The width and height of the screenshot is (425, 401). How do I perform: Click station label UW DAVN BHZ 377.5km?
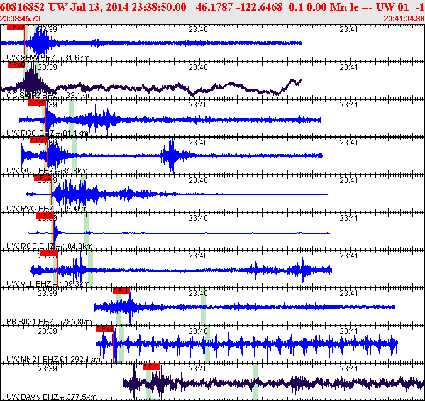[51, 397]
